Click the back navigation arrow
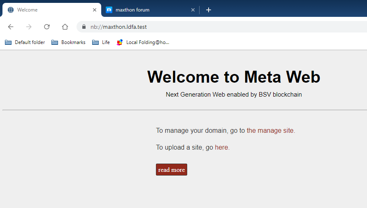 (x=11, y=27)
